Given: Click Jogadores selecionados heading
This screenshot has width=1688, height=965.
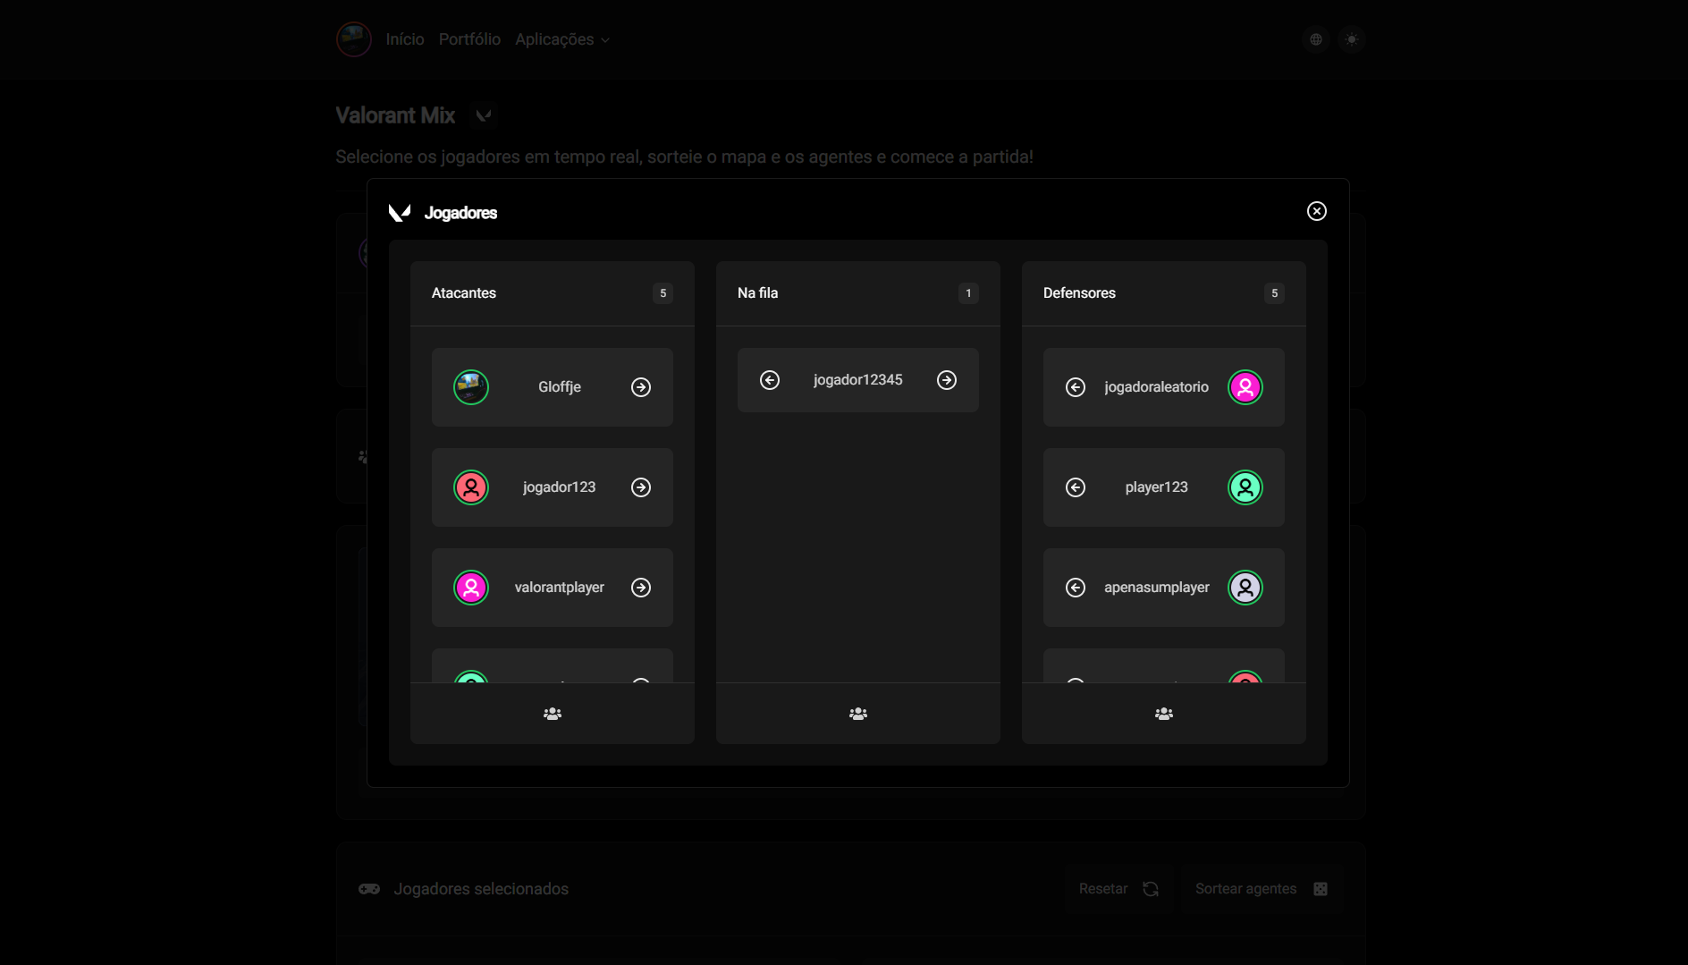Looking at the screenshot, I should pos(481,889).
